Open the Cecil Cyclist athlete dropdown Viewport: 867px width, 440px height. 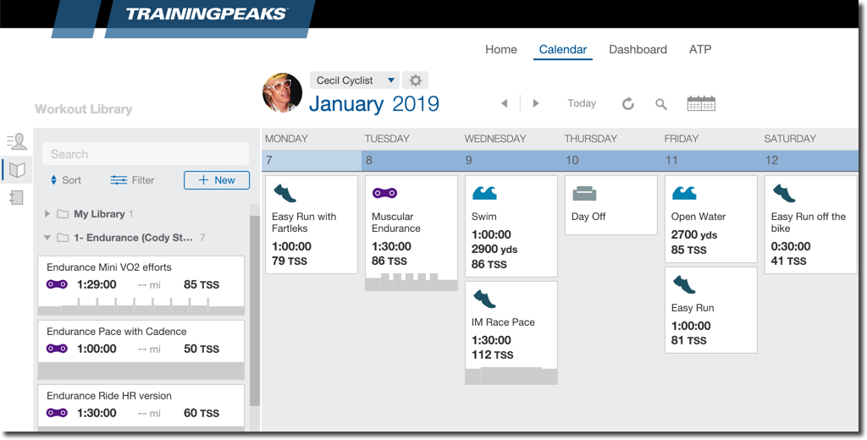pyautogui.click(x=354, y=80)
